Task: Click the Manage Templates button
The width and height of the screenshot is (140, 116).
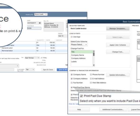Action: click(x=118, y=28)
